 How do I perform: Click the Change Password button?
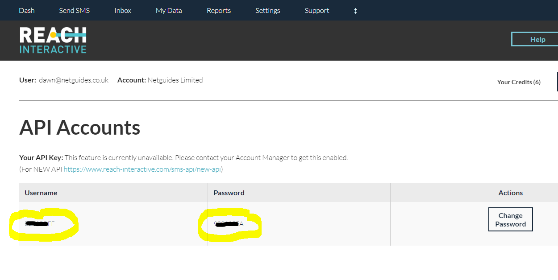[x=510, y=220]
